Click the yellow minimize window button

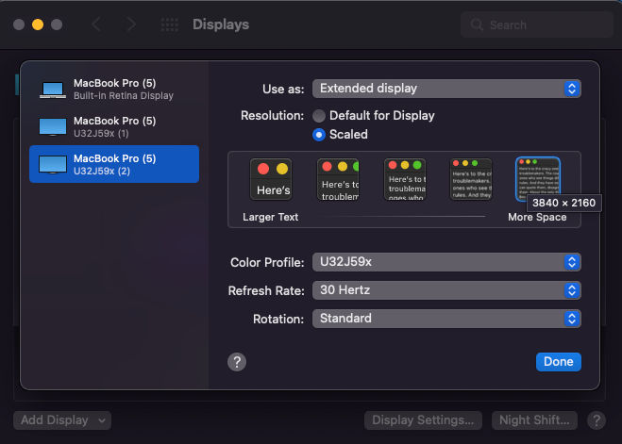[38, 25]
